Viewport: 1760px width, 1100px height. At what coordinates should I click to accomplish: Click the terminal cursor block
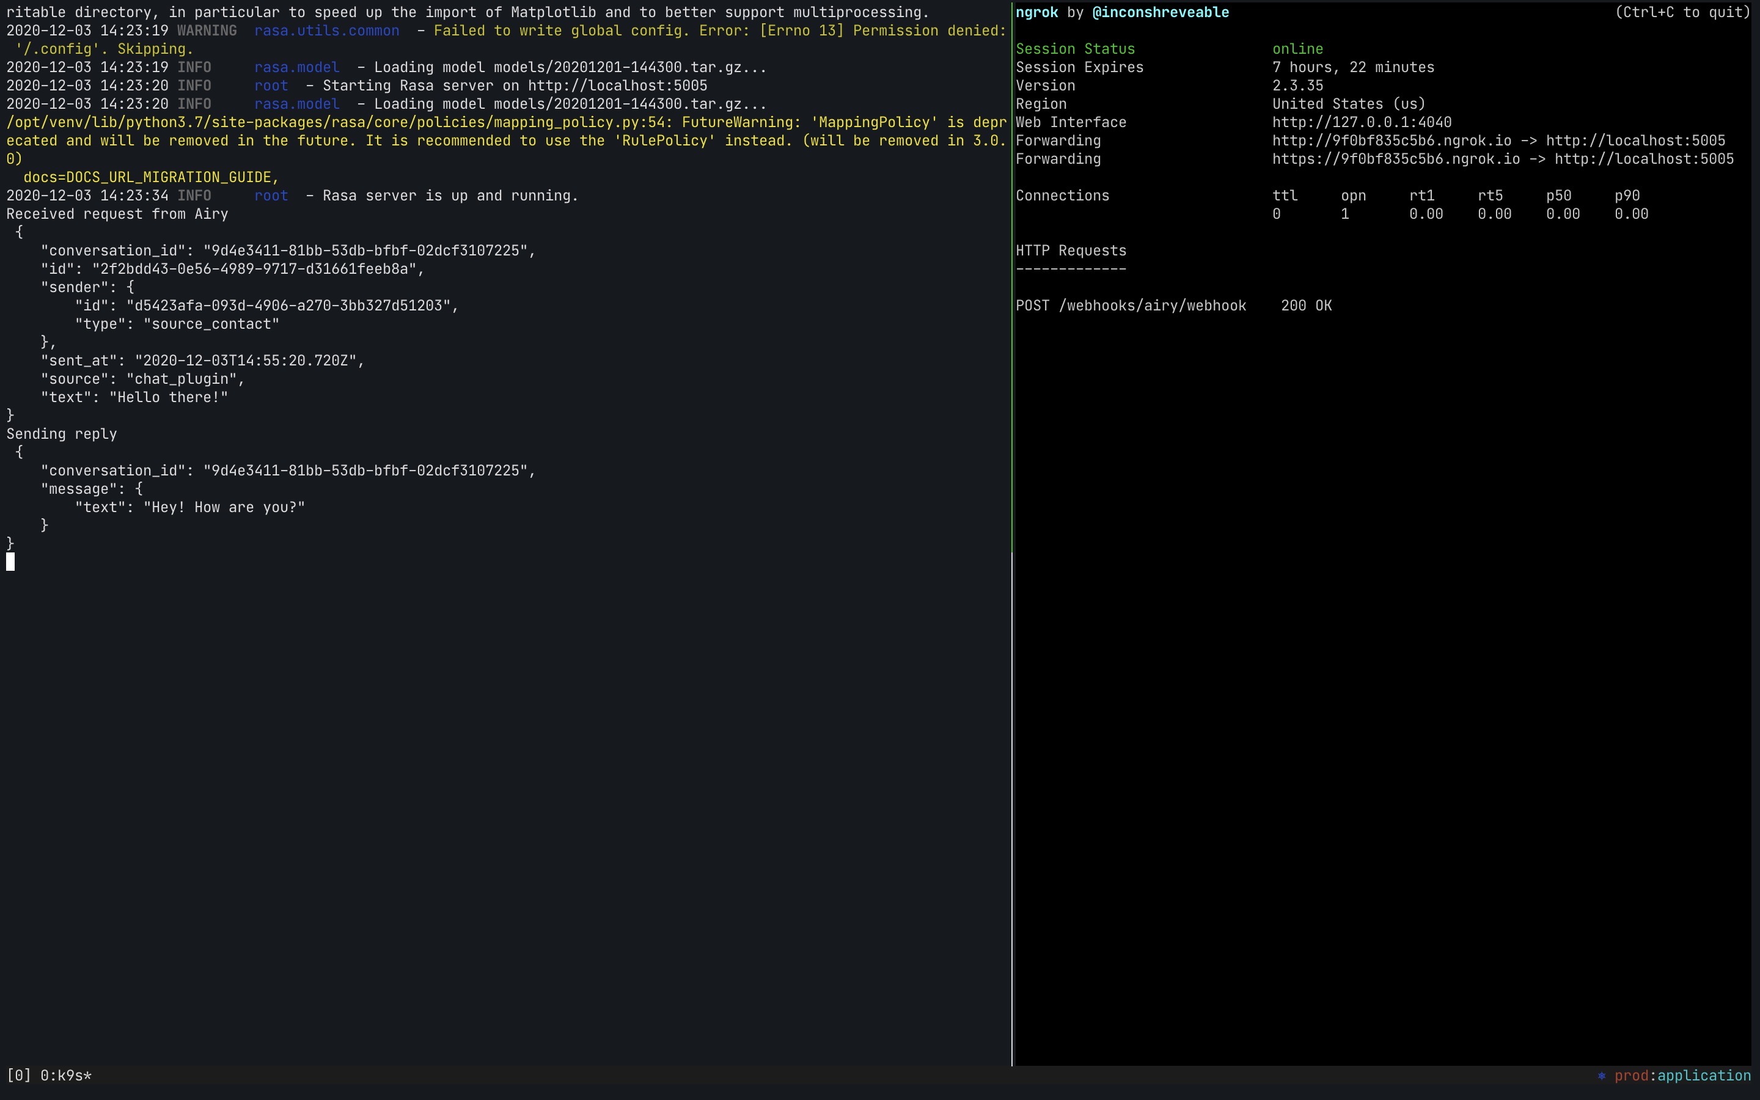coord(10,562)
